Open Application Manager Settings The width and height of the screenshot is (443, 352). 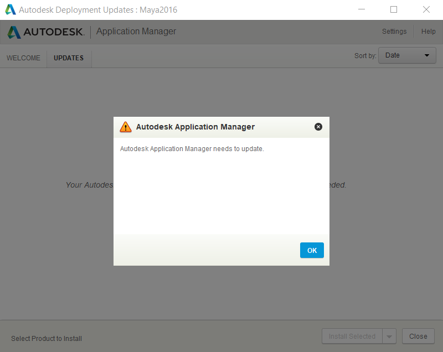[394, 32]
